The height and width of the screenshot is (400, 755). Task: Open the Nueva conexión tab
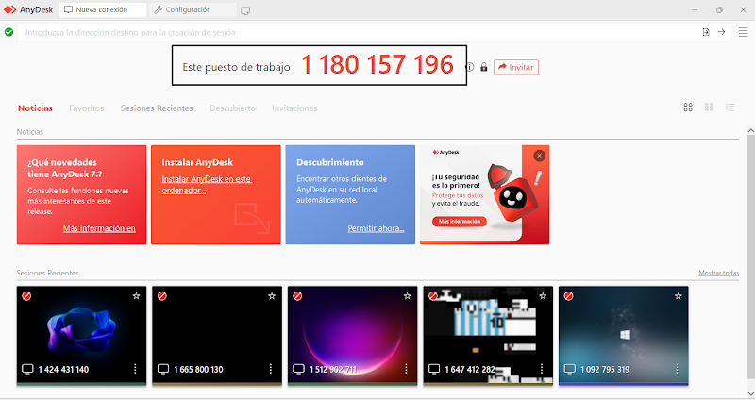pos(103,9)
